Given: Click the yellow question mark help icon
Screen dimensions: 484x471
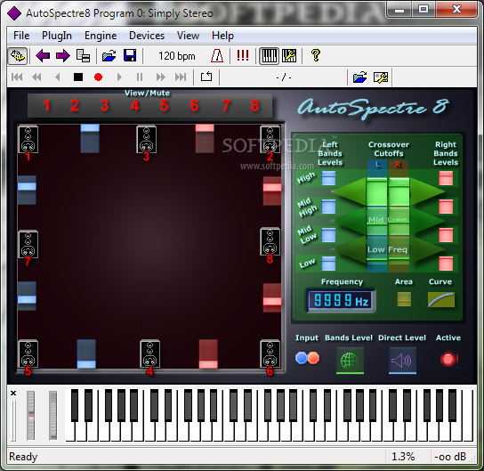Looking at the screenshot, I should click(316, 55).
